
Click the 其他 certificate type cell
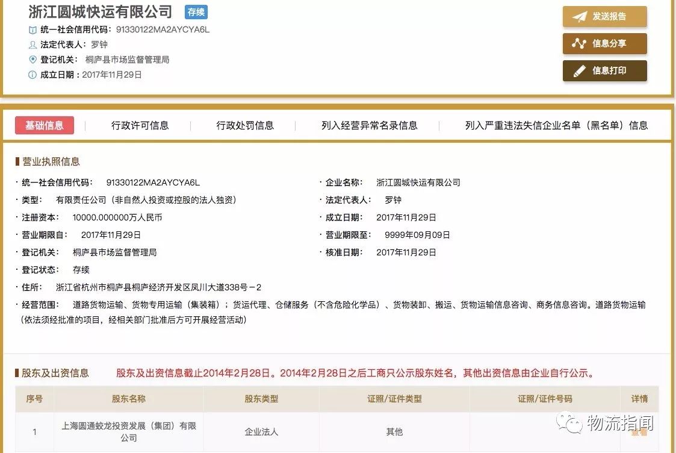pyautogui.click(x=394, y=431)
